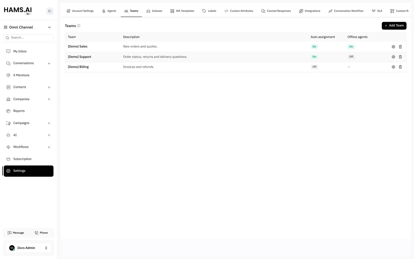Open the SLA tab
The height and width of the screenshot is (259, 414).
[377, 11]
